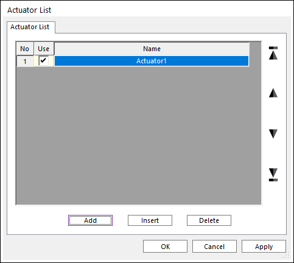Image resolution: width=294 pixels, height=263 pixels.
Task: Move selected actuator up one row
Action: (x=273, y=93)
